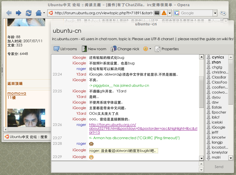Click user icon next to coolfen...
Screen dimensions: 236x175
[209, 87]
